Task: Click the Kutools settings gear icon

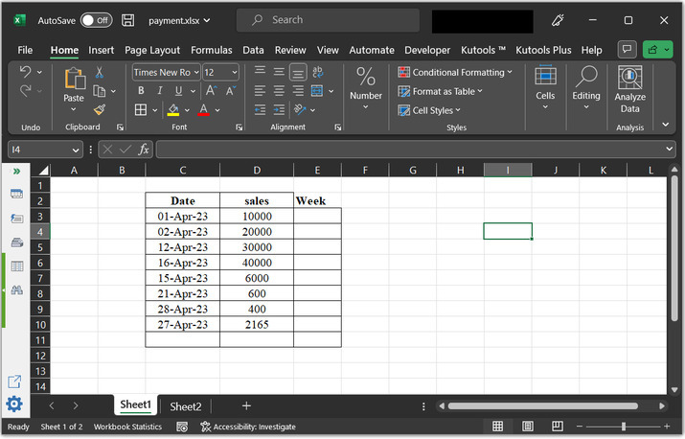Action: coord(14,404)
